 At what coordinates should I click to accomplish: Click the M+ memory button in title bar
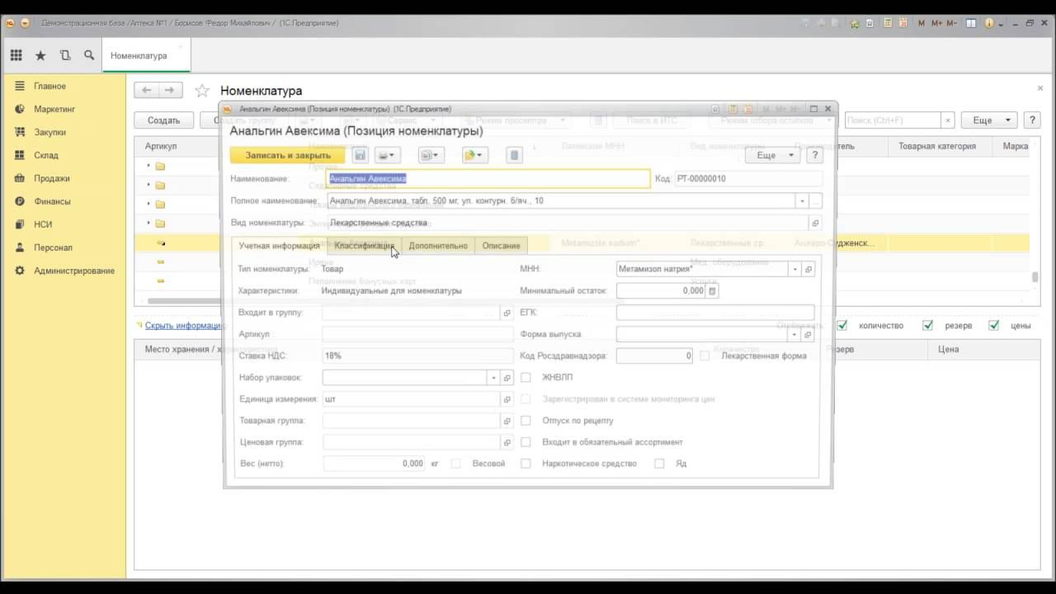[937, 23]
